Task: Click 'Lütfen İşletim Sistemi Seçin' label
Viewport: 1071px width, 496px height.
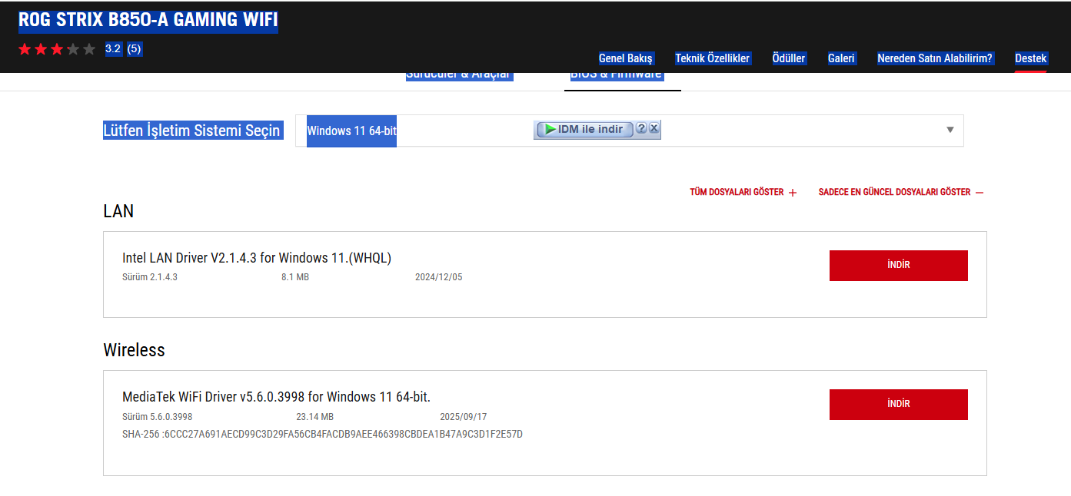Action: (x=191, y=131)
